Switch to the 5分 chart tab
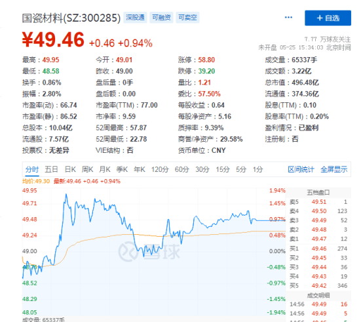The width and height of the screenshot is (363, 322). pyautogui.click(x=241, y=169)
